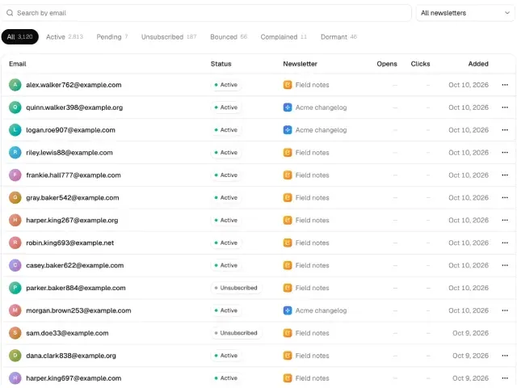Select email morgan.brown253@example.com
This screenshot has width=517, height=388.
coord(78,310)
